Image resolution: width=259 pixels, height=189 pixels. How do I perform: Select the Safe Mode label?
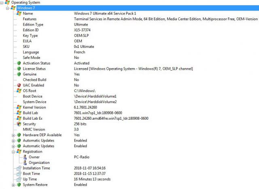pos(32,58)
